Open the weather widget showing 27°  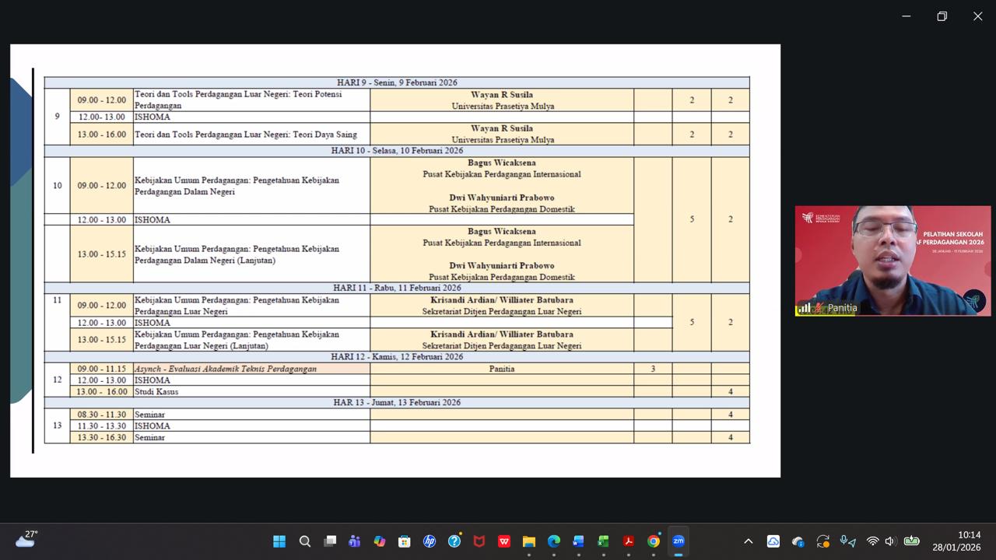click(x=26, y=540)
